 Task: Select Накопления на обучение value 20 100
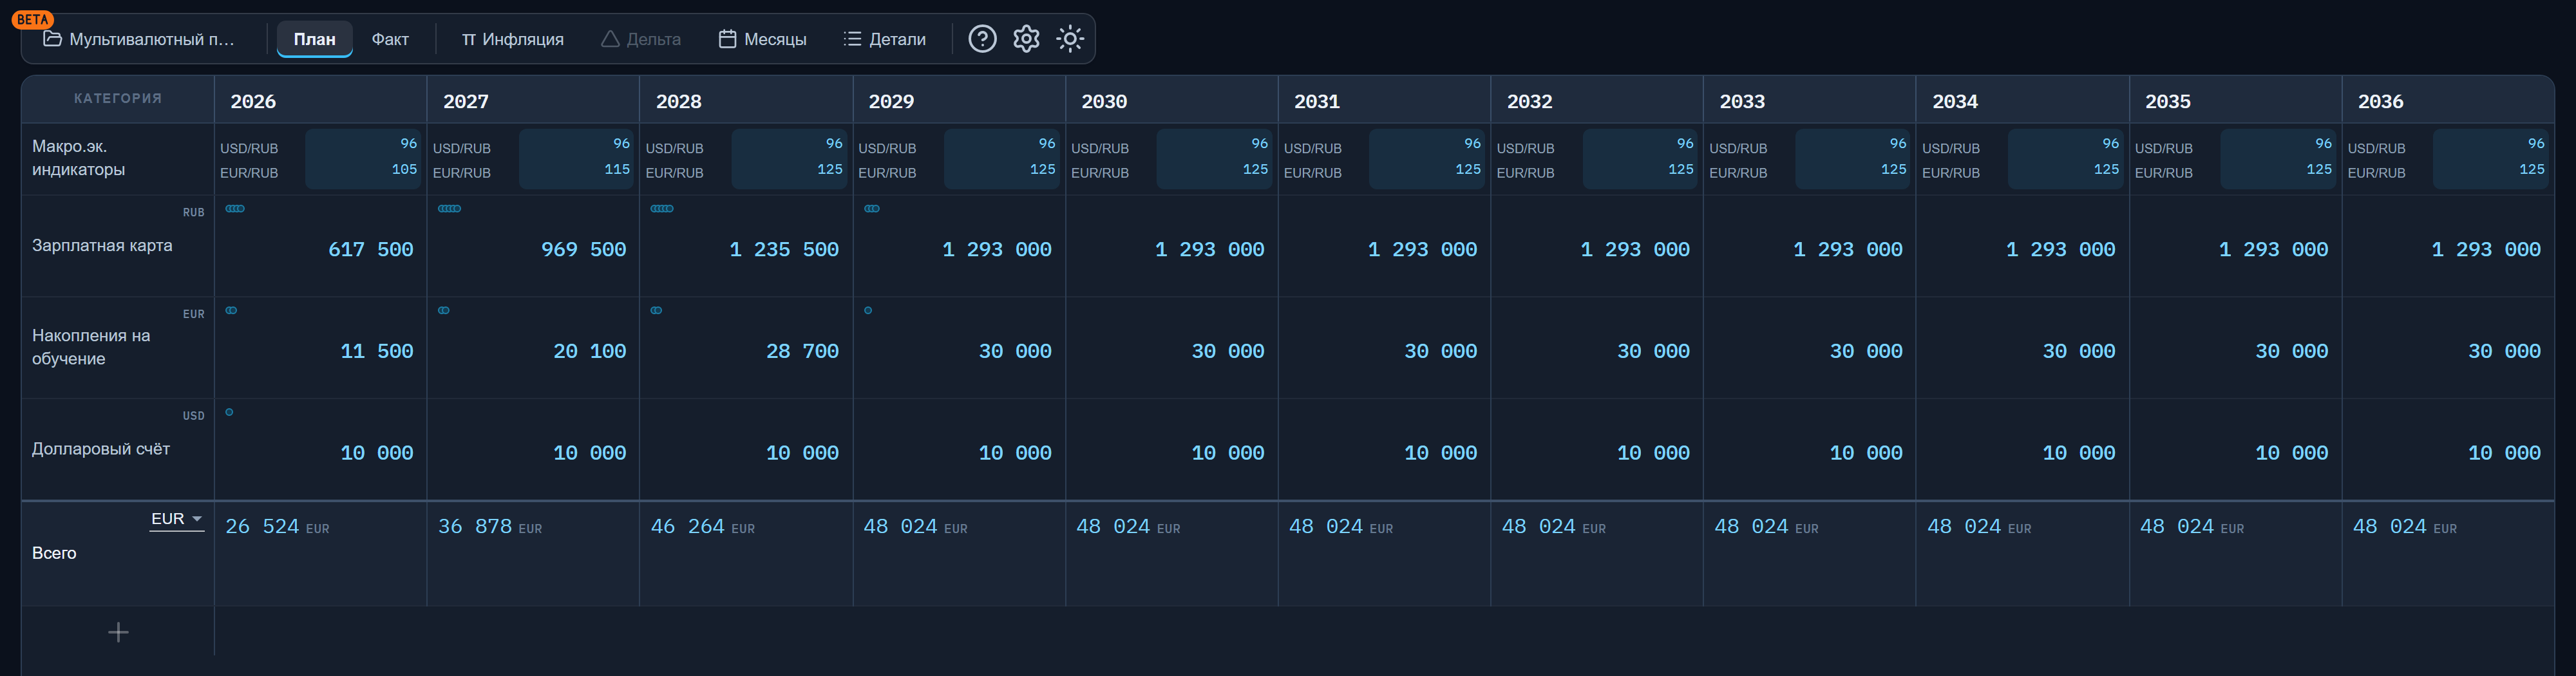point(590,351)
